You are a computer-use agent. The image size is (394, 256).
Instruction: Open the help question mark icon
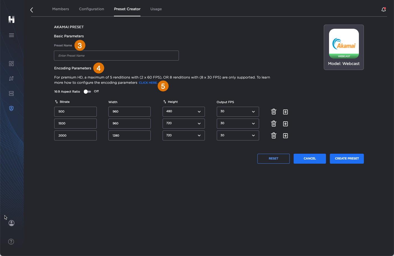(x=11, y=242)
